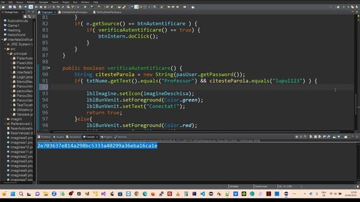The image size is (360, 202).
Task: Select imaginea0.png in Package Explorer
Action: pos(21,138)
